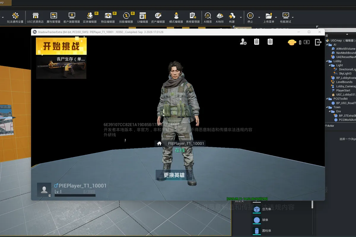Open 表格管理器 table manager
Image resolution: width=356 pixels, height=237 pixels.
193,18
